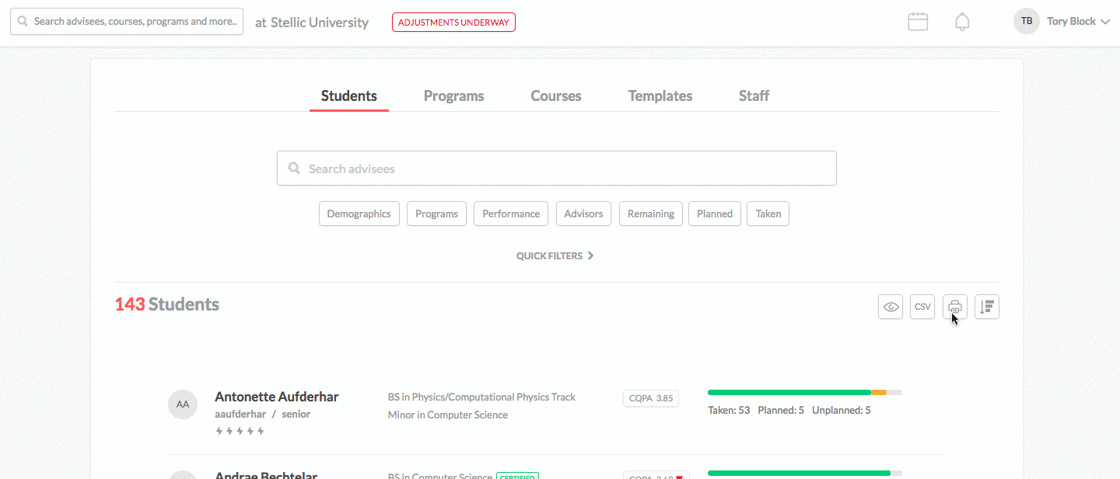The image size is (1120, 479).
Task: Export student list using the CSV icon
Action: (922, 307)
